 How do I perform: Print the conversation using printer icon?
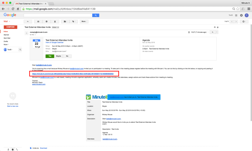coord(215,27)
